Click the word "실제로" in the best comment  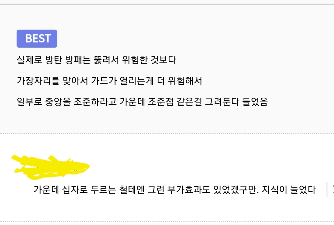coord(28,60)
